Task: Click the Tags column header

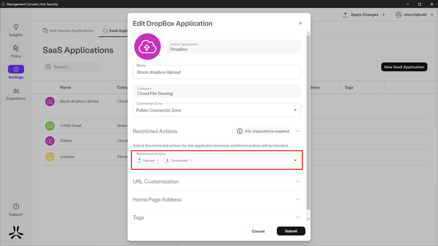Action: [x=349, y=87]
